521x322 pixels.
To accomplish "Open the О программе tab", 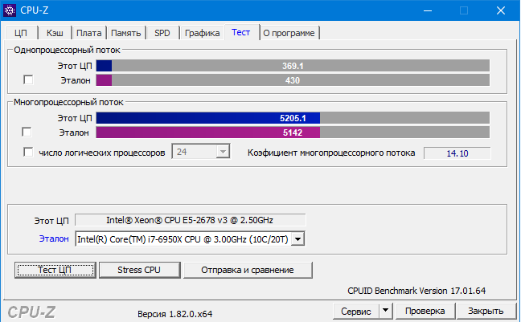I will [289, 33].
